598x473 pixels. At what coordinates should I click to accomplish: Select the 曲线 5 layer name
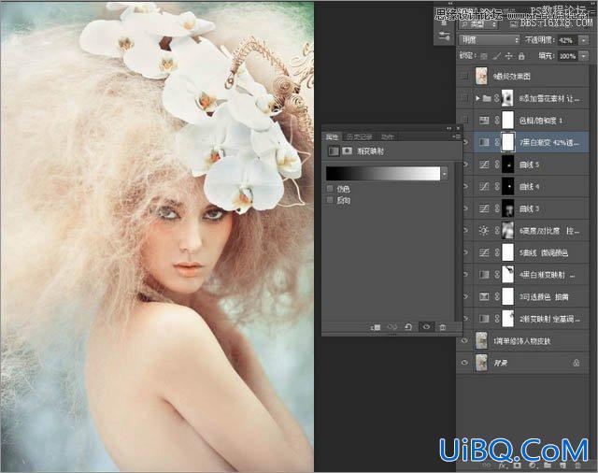[x=530, y=165]
